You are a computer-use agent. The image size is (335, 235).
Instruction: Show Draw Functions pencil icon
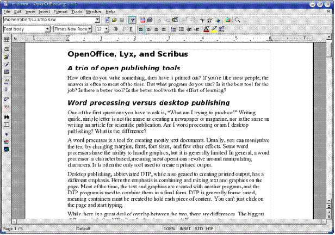7,64
